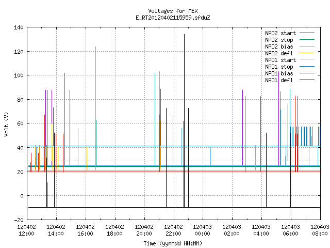
Task: Click the 'NPD2 start' legend label
Action: pyautogui.click(x=280, y=33)
